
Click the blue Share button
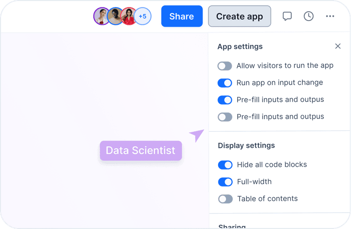click(182, 16)
